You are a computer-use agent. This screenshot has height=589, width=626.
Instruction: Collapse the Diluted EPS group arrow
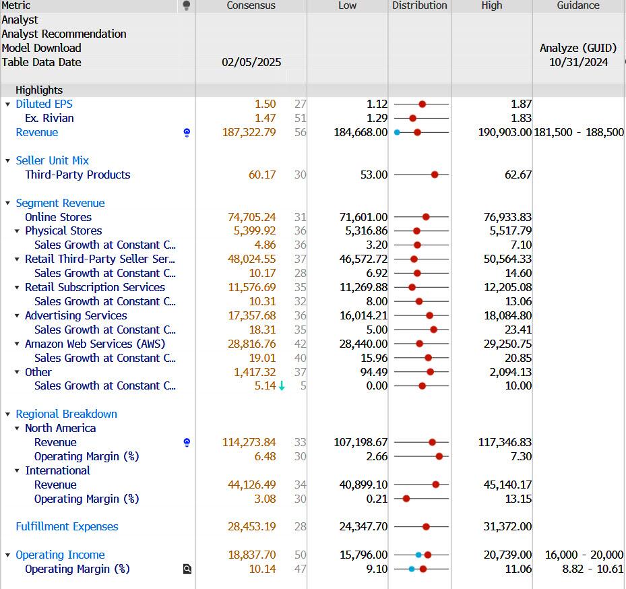tap(8, 104)
